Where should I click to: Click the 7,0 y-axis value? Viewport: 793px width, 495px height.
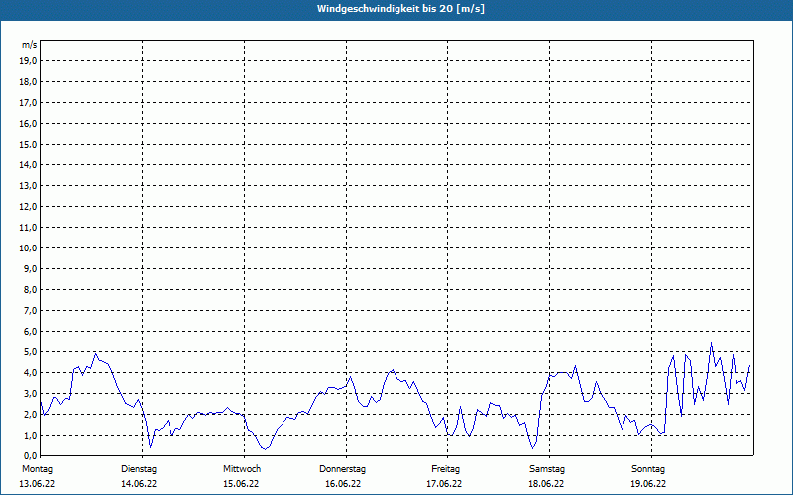click(x=30, y=310)
